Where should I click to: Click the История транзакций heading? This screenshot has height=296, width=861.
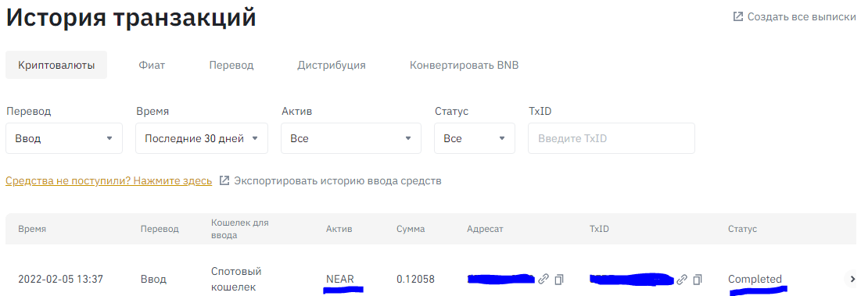[x=131, y=17]
